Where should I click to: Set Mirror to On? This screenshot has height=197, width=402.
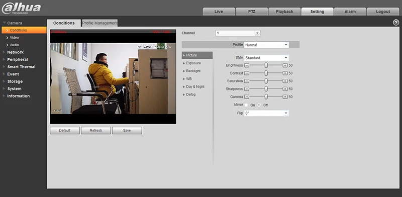(246, 105)
